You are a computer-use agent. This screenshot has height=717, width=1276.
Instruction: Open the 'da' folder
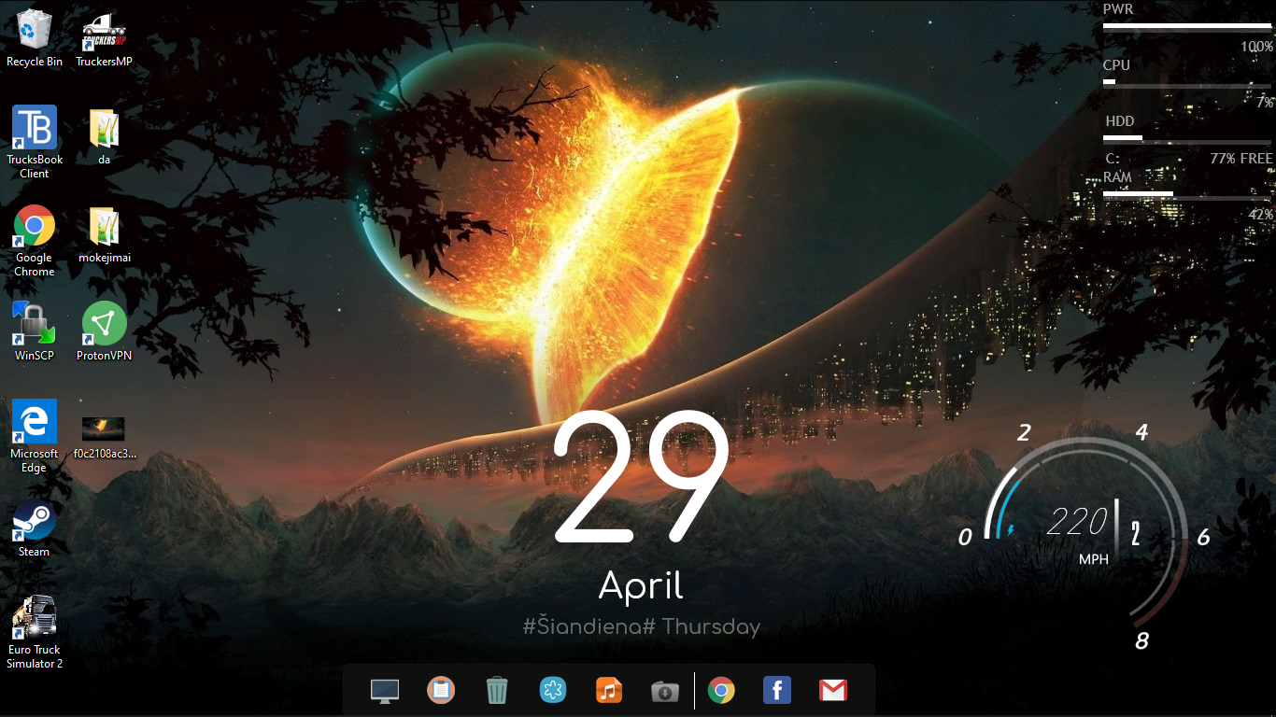click(x=104, y=135)
